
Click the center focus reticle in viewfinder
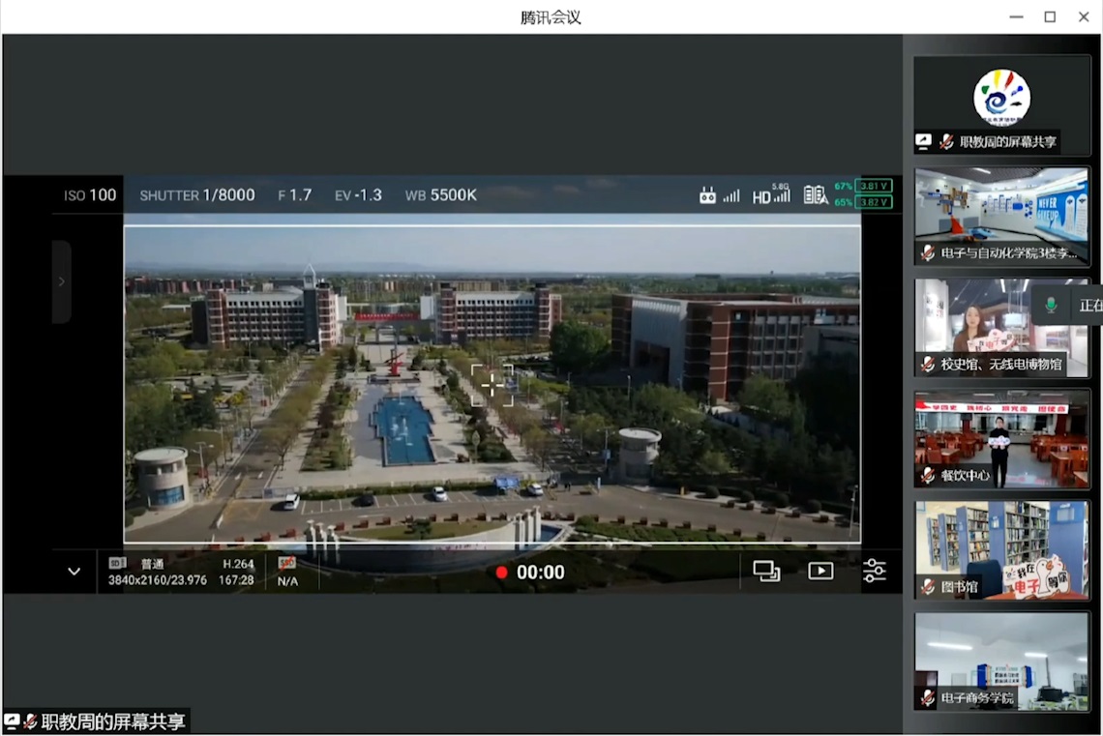click(x=492, y=385)
